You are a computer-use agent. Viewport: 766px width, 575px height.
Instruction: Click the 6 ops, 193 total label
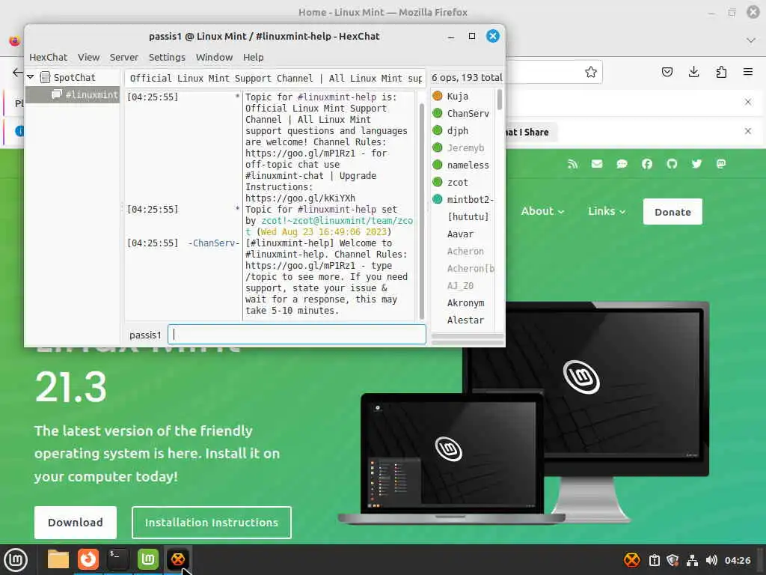467,77
